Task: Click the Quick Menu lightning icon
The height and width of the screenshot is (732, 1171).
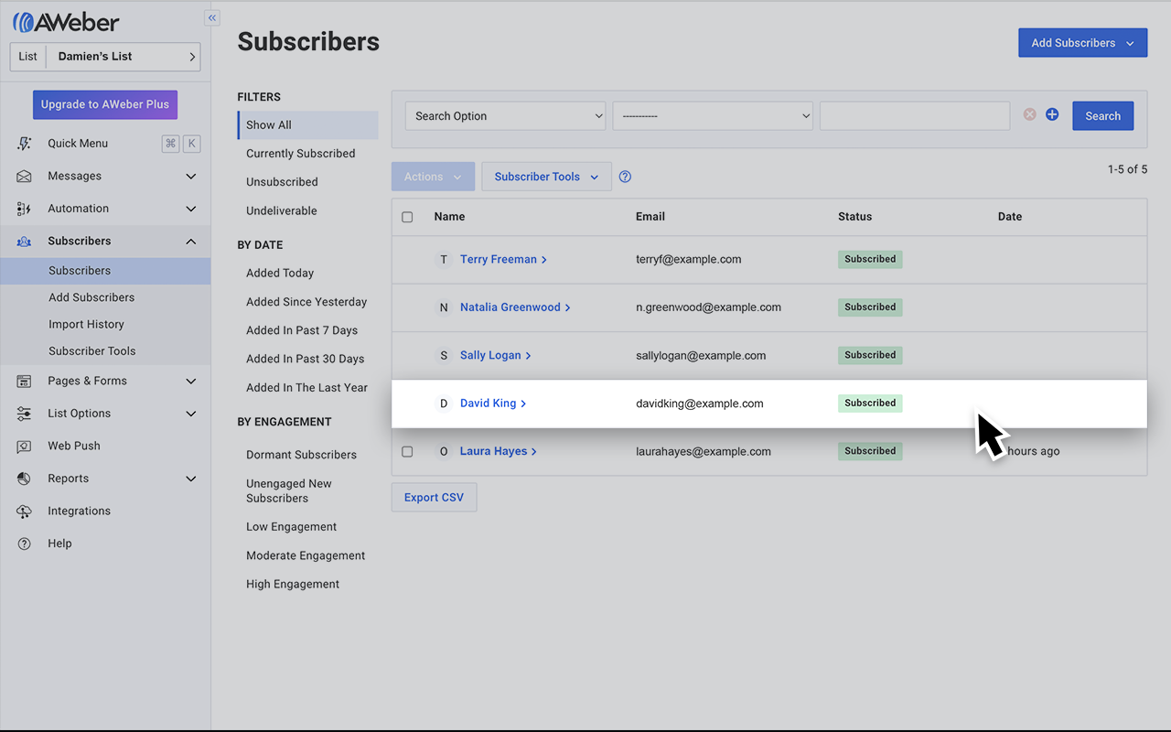Action: coord(25,144)
